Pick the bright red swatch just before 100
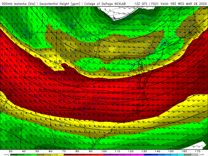Image resolution: width=208 pixels, height=156 pixels. point(101,155)
